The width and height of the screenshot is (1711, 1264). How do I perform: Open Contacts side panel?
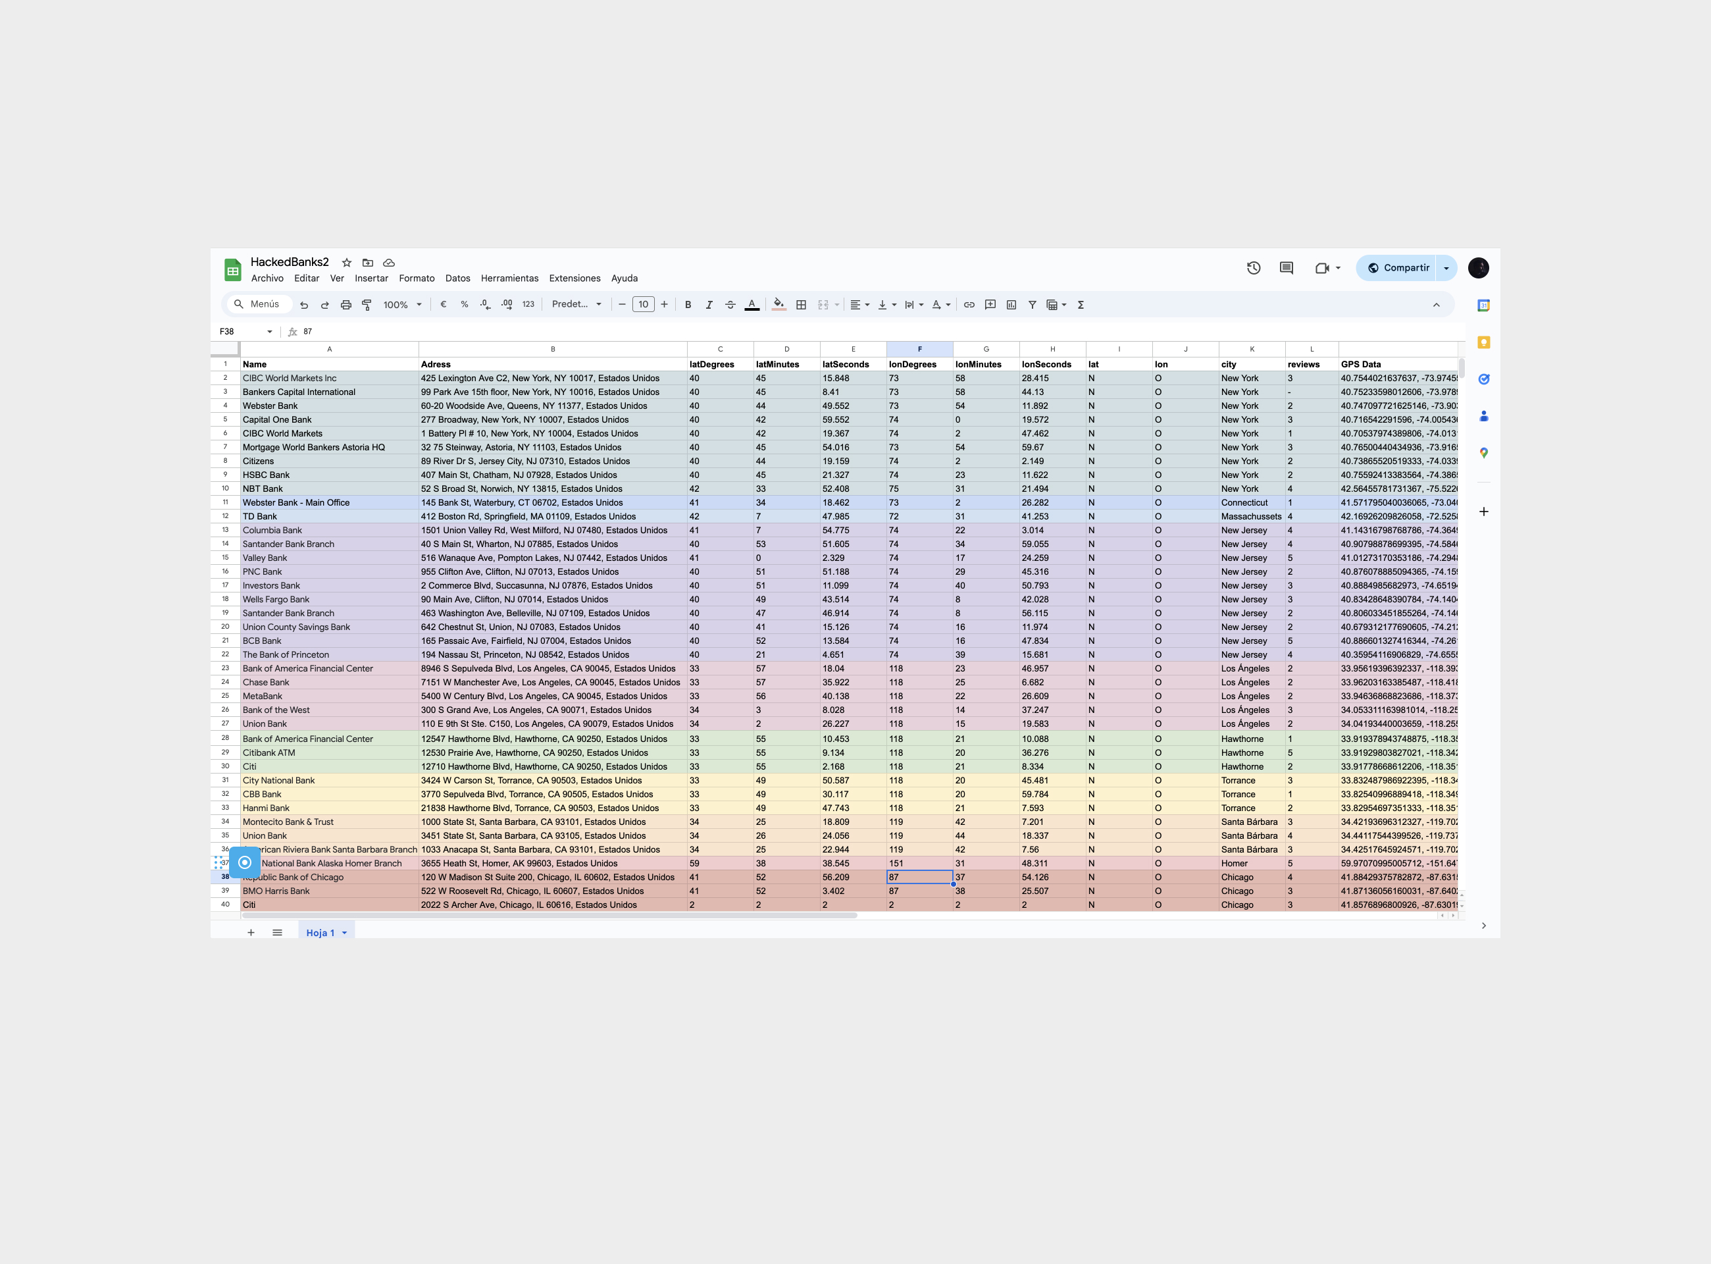point(1483,416)
